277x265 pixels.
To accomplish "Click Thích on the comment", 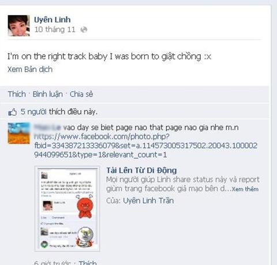I will [x=88, y=263].
